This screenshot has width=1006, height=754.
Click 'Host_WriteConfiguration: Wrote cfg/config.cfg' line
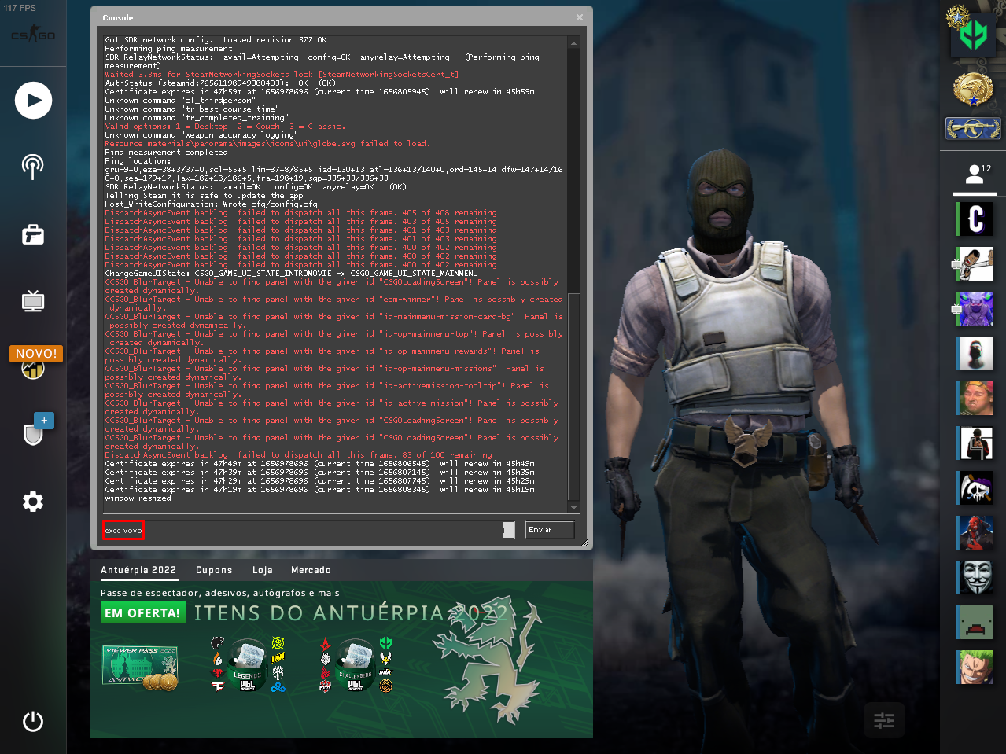(x=211, y=204)
